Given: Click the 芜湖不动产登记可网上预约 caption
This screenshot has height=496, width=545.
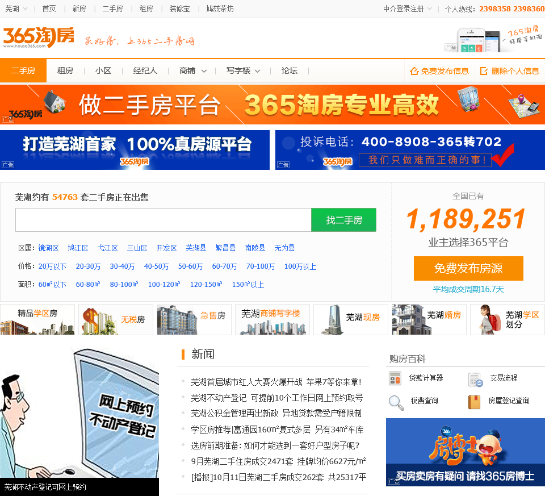Looking at the screenshot, I should 45,487.
